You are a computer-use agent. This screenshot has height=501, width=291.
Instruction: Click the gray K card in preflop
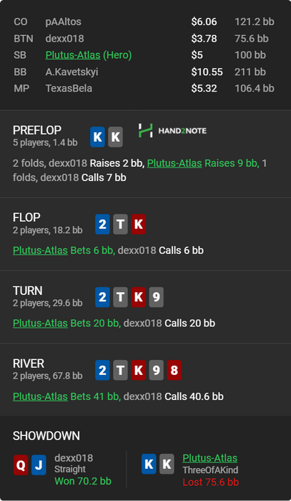coord(115,137)
